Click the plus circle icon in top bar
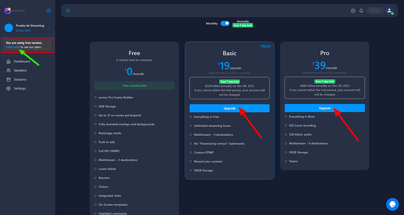 [x=353, y=11]
